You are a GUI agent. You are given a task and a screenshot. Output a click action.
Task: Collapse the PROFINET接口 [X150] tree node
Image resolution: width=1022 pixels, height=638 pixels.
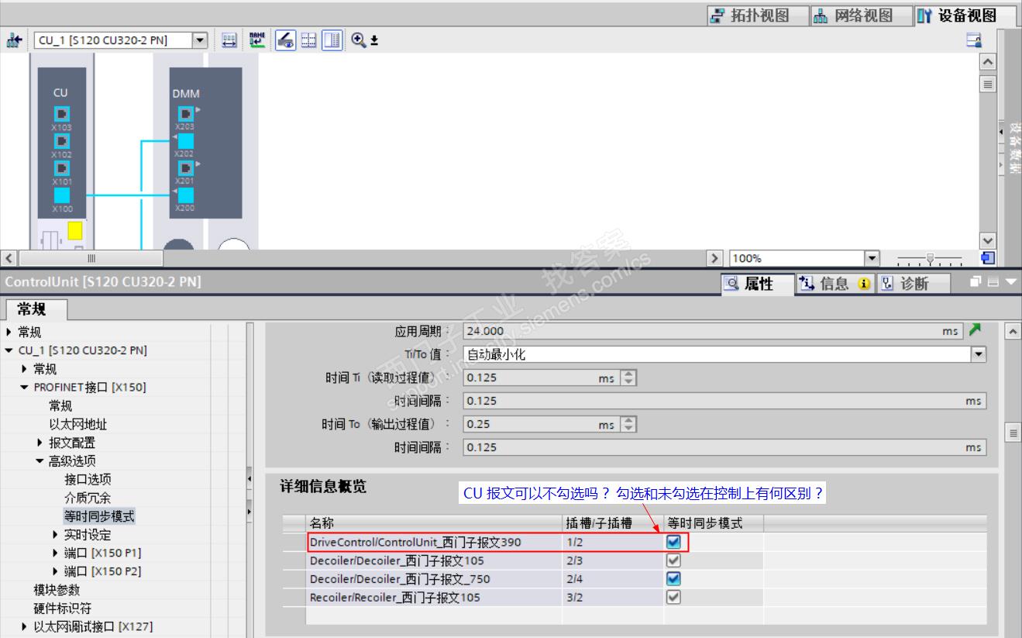click(24, 387)
